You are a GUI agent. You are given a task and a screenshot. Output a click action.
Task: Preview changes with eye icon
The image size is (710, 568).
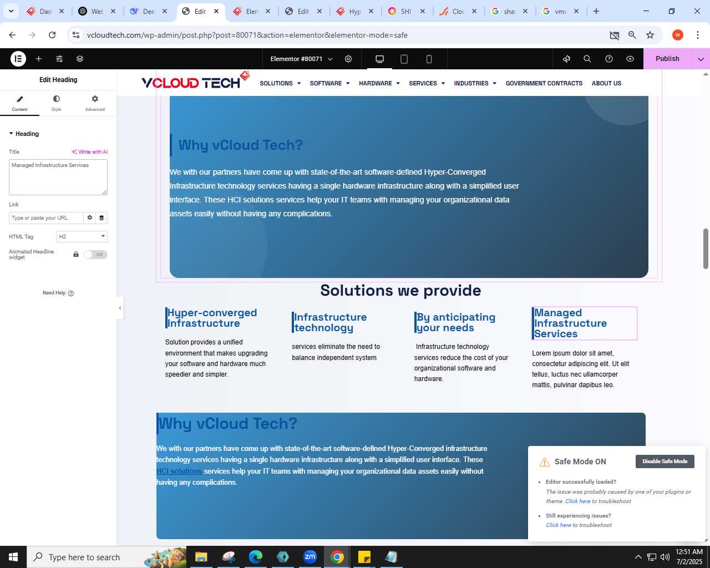(630, 59)
